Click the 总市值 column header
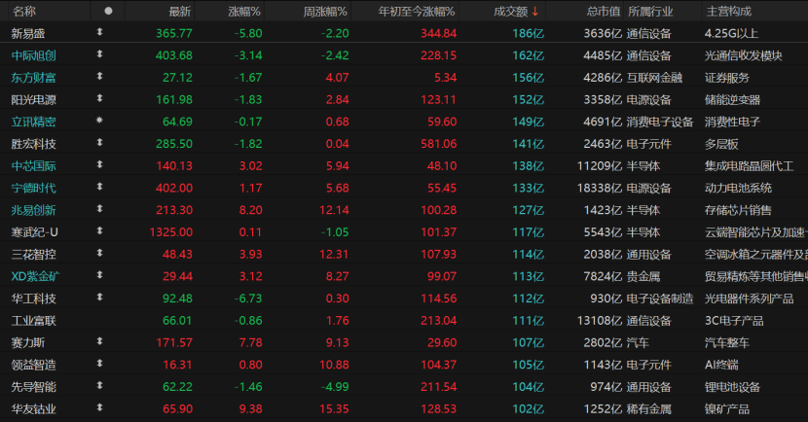 point(603,11)
